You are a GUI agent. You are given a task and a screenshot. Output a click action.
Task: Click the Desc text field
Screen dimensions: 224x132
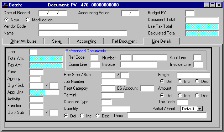[x=167, y=115]
